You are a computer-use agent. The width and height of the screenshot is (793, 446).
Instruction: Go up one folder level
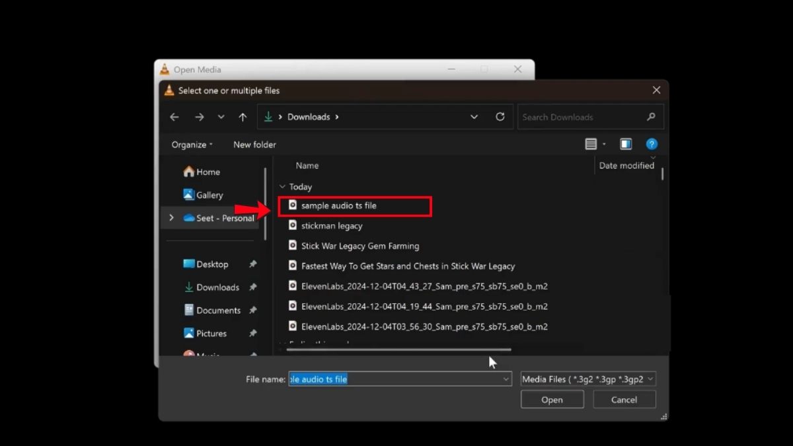(243, 117)
